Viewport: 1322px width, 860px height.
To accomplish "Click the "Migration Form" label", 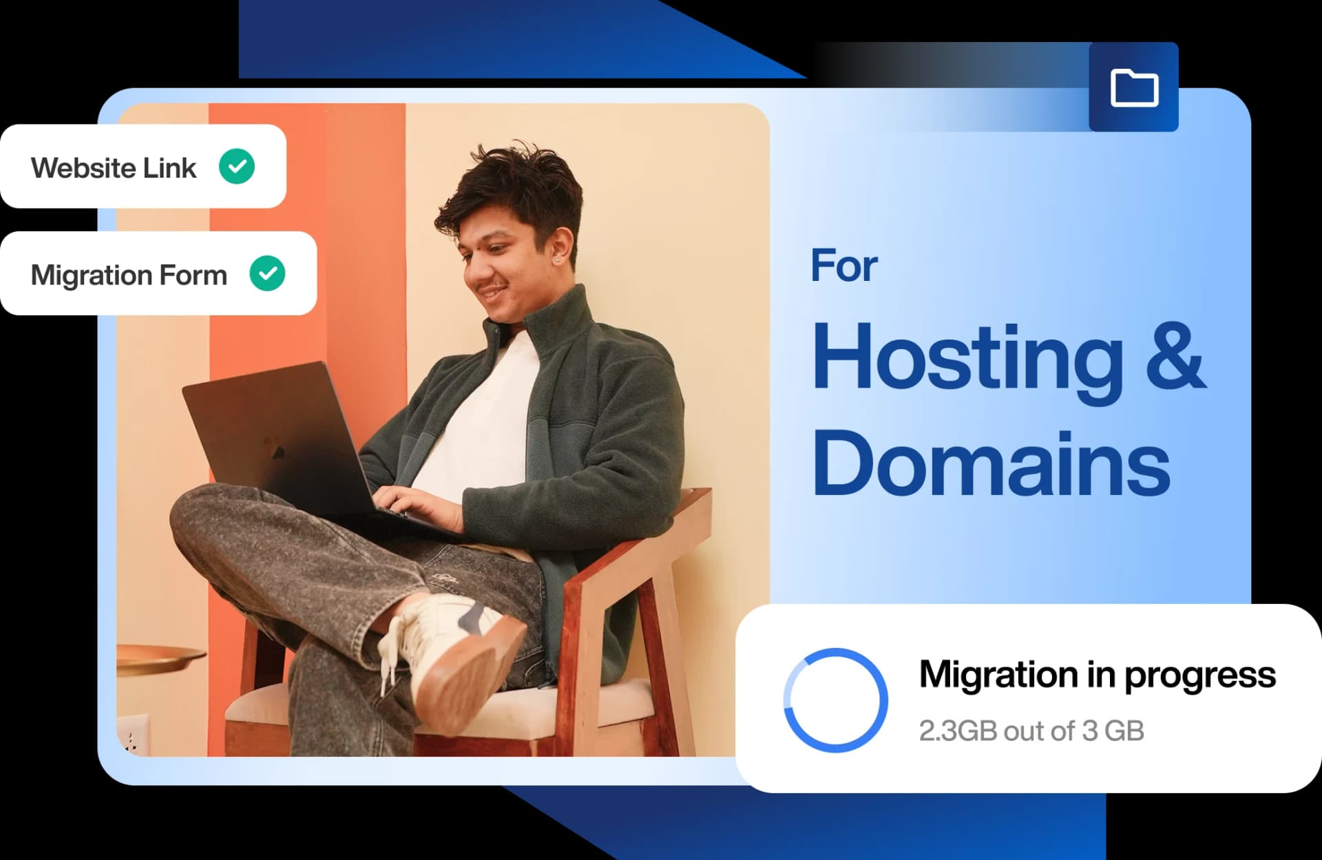I will [129, 275].
